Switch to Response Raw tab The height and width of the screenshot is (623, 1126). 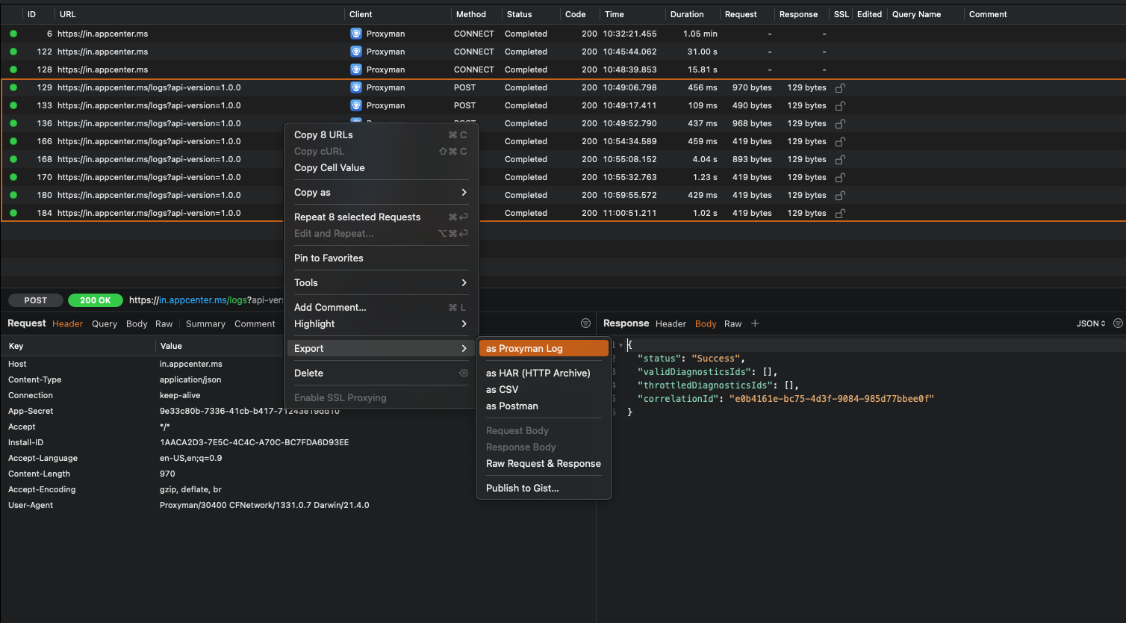click(733, 323)
